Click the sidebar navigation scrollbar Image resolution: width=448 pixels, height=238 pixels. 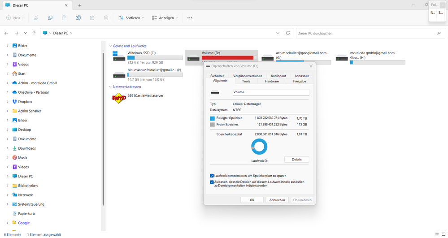103,129
